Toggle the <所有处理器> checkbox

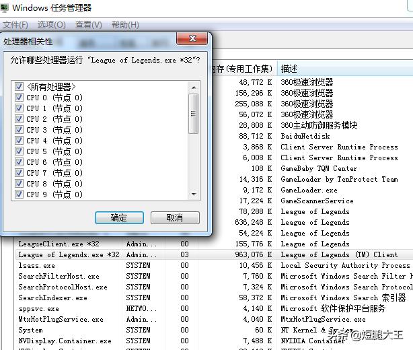pos(19,86)
